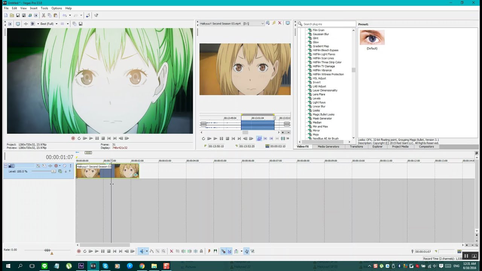The image size is (482, 271).
Task: Click Play in the timeline transport bar
Action: [x=97, y=251]
